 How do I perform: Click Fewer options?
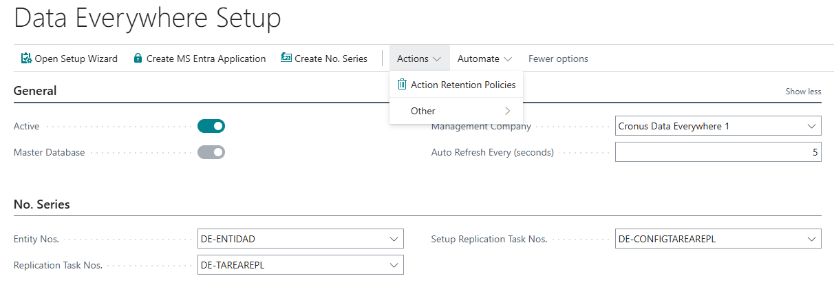coord(558,59)
